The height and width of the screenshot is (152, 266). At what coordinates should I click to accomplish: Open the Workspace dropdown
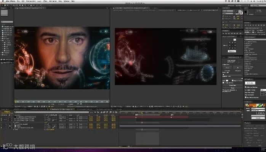point(242,6)
